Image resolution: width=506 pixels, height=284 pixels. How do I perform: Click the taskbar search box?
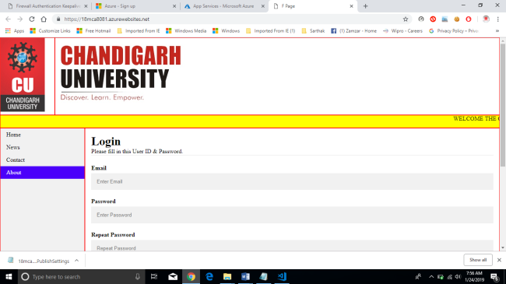tap(81, 276)
